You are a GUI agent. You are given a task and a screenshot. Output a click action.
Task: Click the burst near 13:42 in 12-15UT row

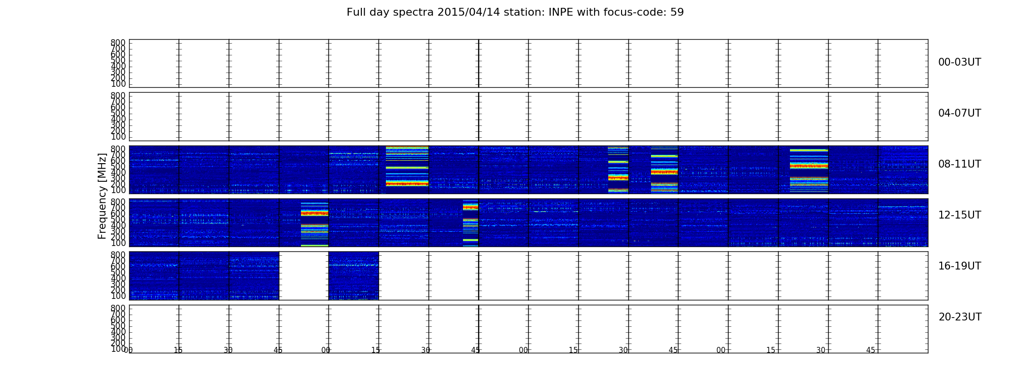click(x=470, y=222)
